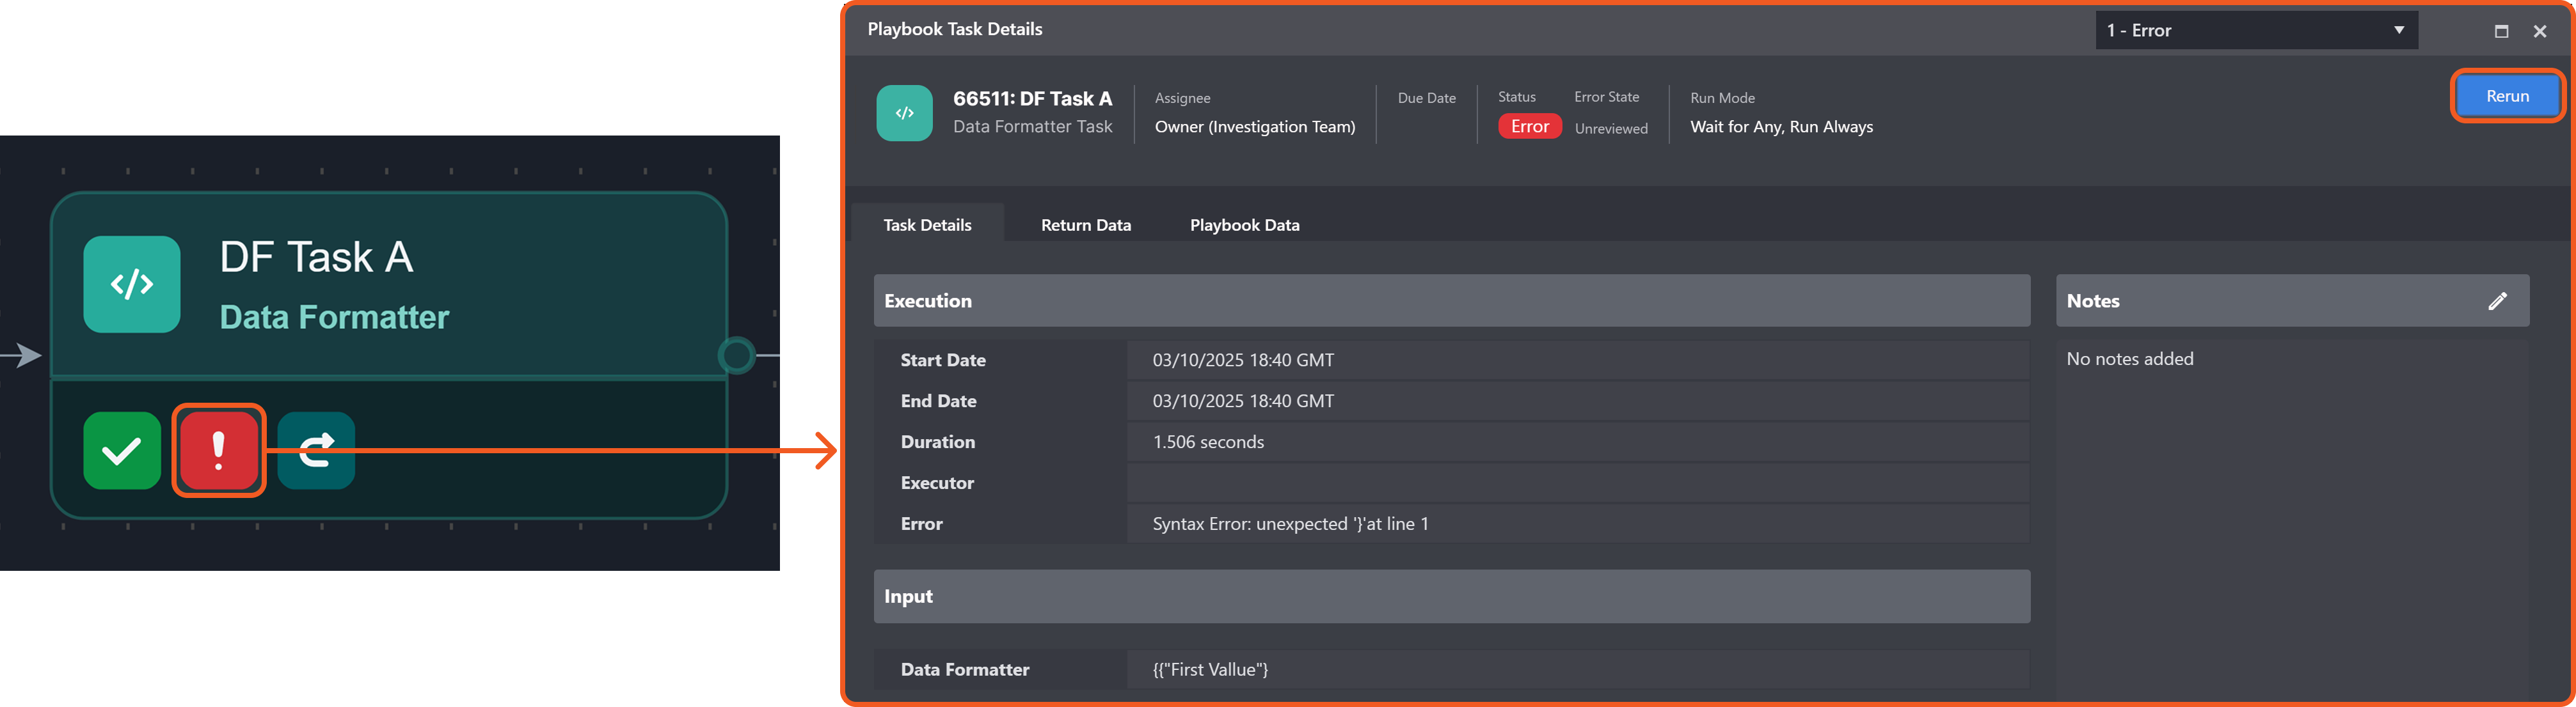Viewport: 2576px width, 707px height.
Task: Click the Data Formatter code icon on the node
Action: coord(132,284)
